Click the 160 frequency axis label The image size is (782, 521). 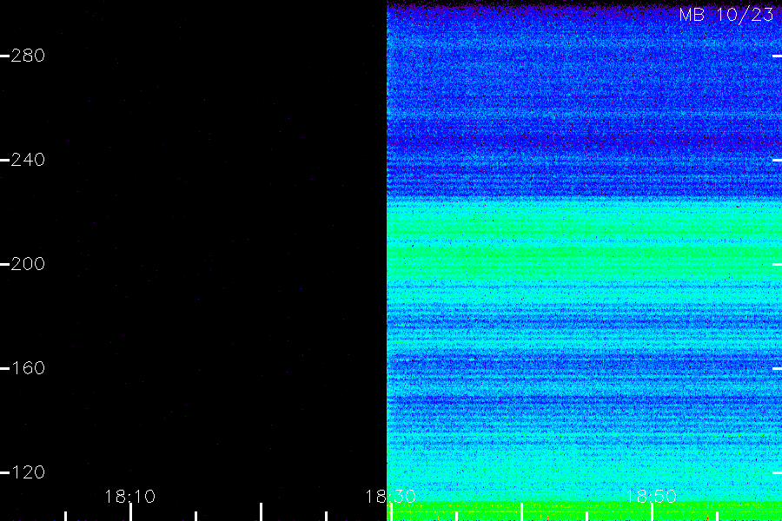[x=28, y=368]
